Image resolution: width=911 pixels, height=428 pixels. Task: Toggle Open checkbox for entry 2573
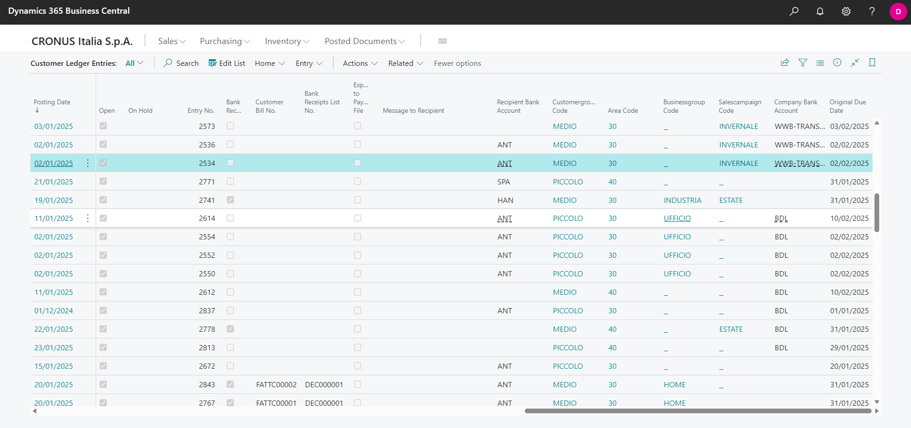point(103,126)
